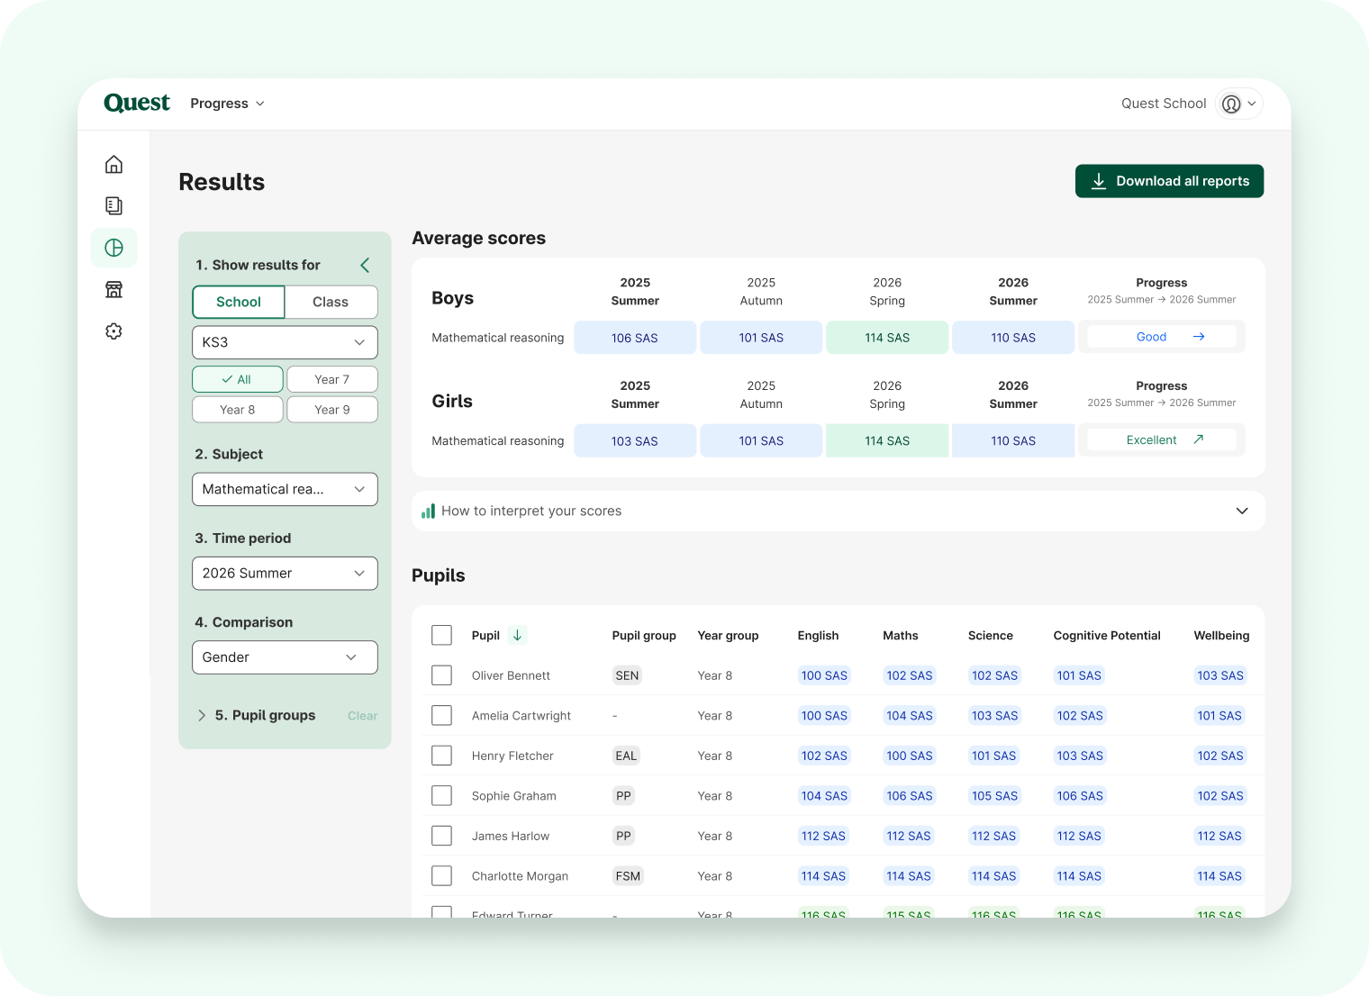
Task: Click the Maths column header
Action: click(901, 635)
